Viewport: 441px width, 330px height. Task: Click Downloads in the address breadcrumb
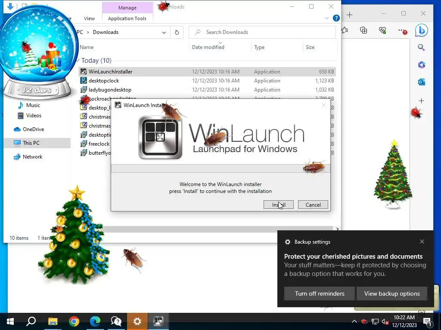point(106,32)
